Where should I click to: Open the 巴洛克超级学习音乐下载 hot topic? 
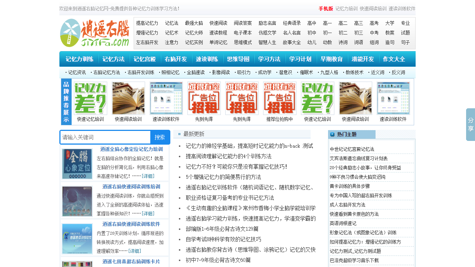(x=354, y=260)
